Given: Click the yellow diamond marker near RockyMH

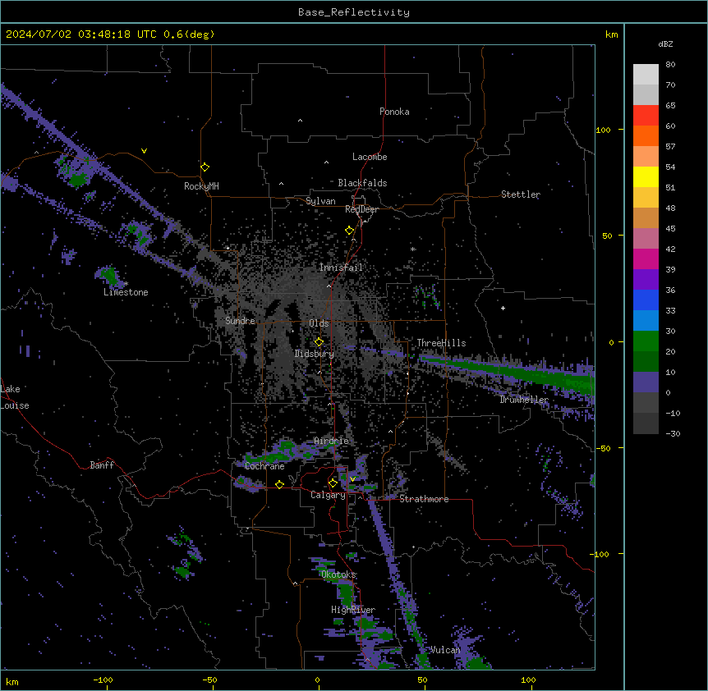Looking at the screenshot, I should pos(205,167).
